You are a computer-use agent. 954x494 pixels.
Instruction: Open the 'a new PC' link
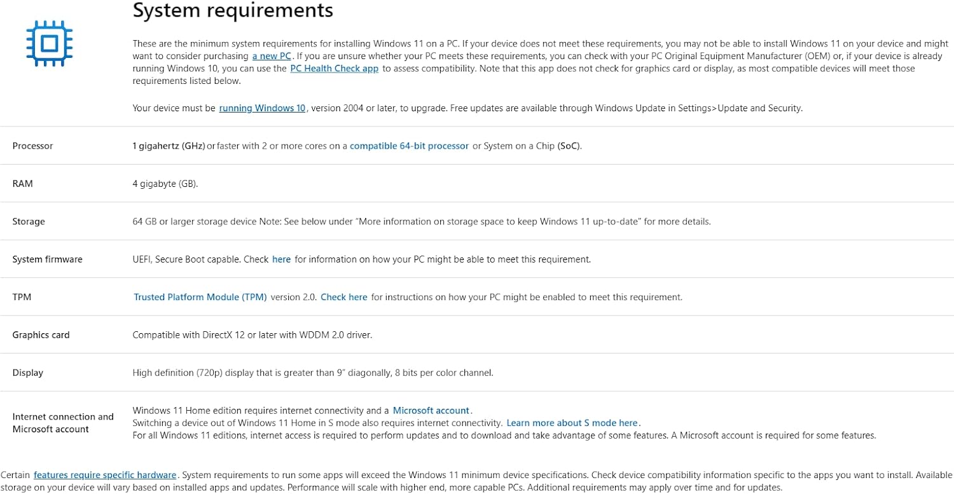272,56
